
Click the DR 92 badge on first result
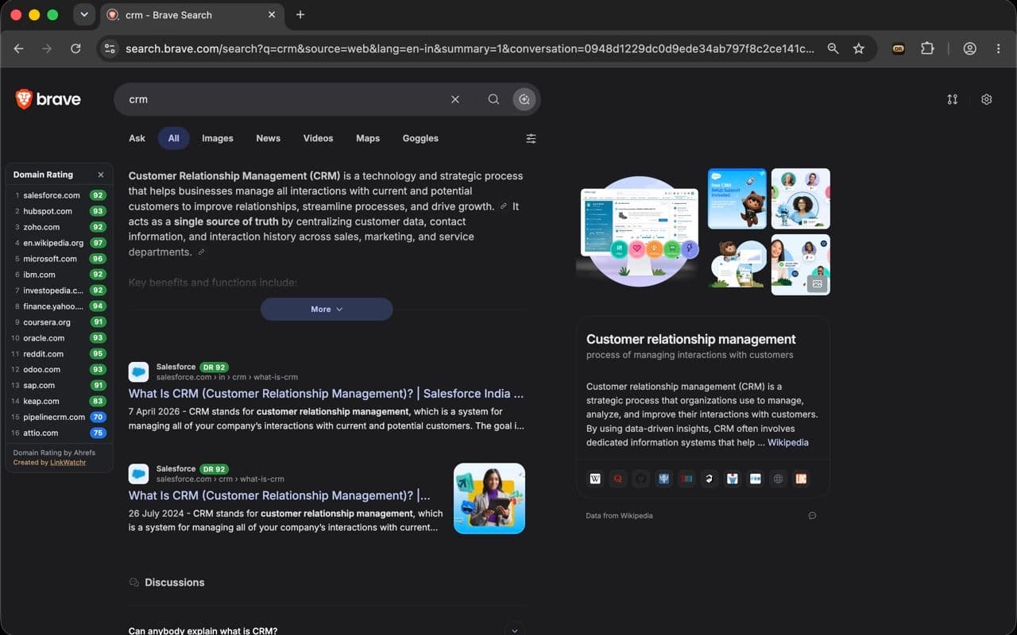click(215, 368)
